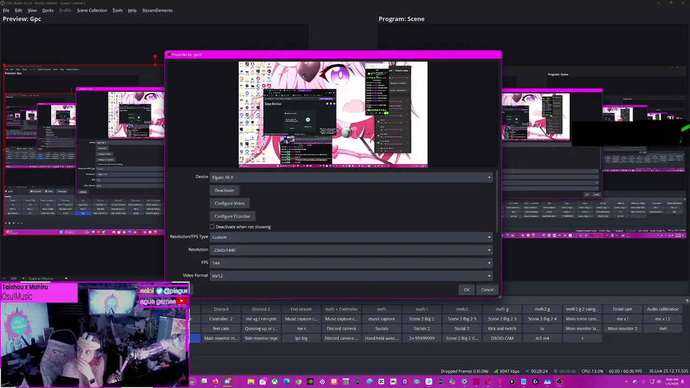Click Configure Video
The image size is (690, 388).
[x=230, y=203]
